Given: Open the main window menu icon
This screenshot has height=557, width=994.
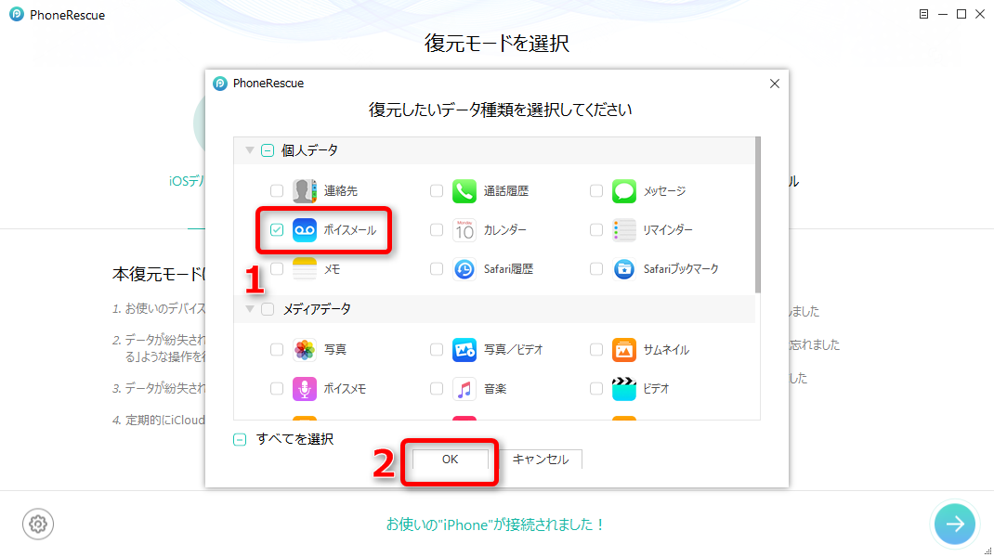Looking at the screenshot, I should pyautogui.click(x=923, y=14).
